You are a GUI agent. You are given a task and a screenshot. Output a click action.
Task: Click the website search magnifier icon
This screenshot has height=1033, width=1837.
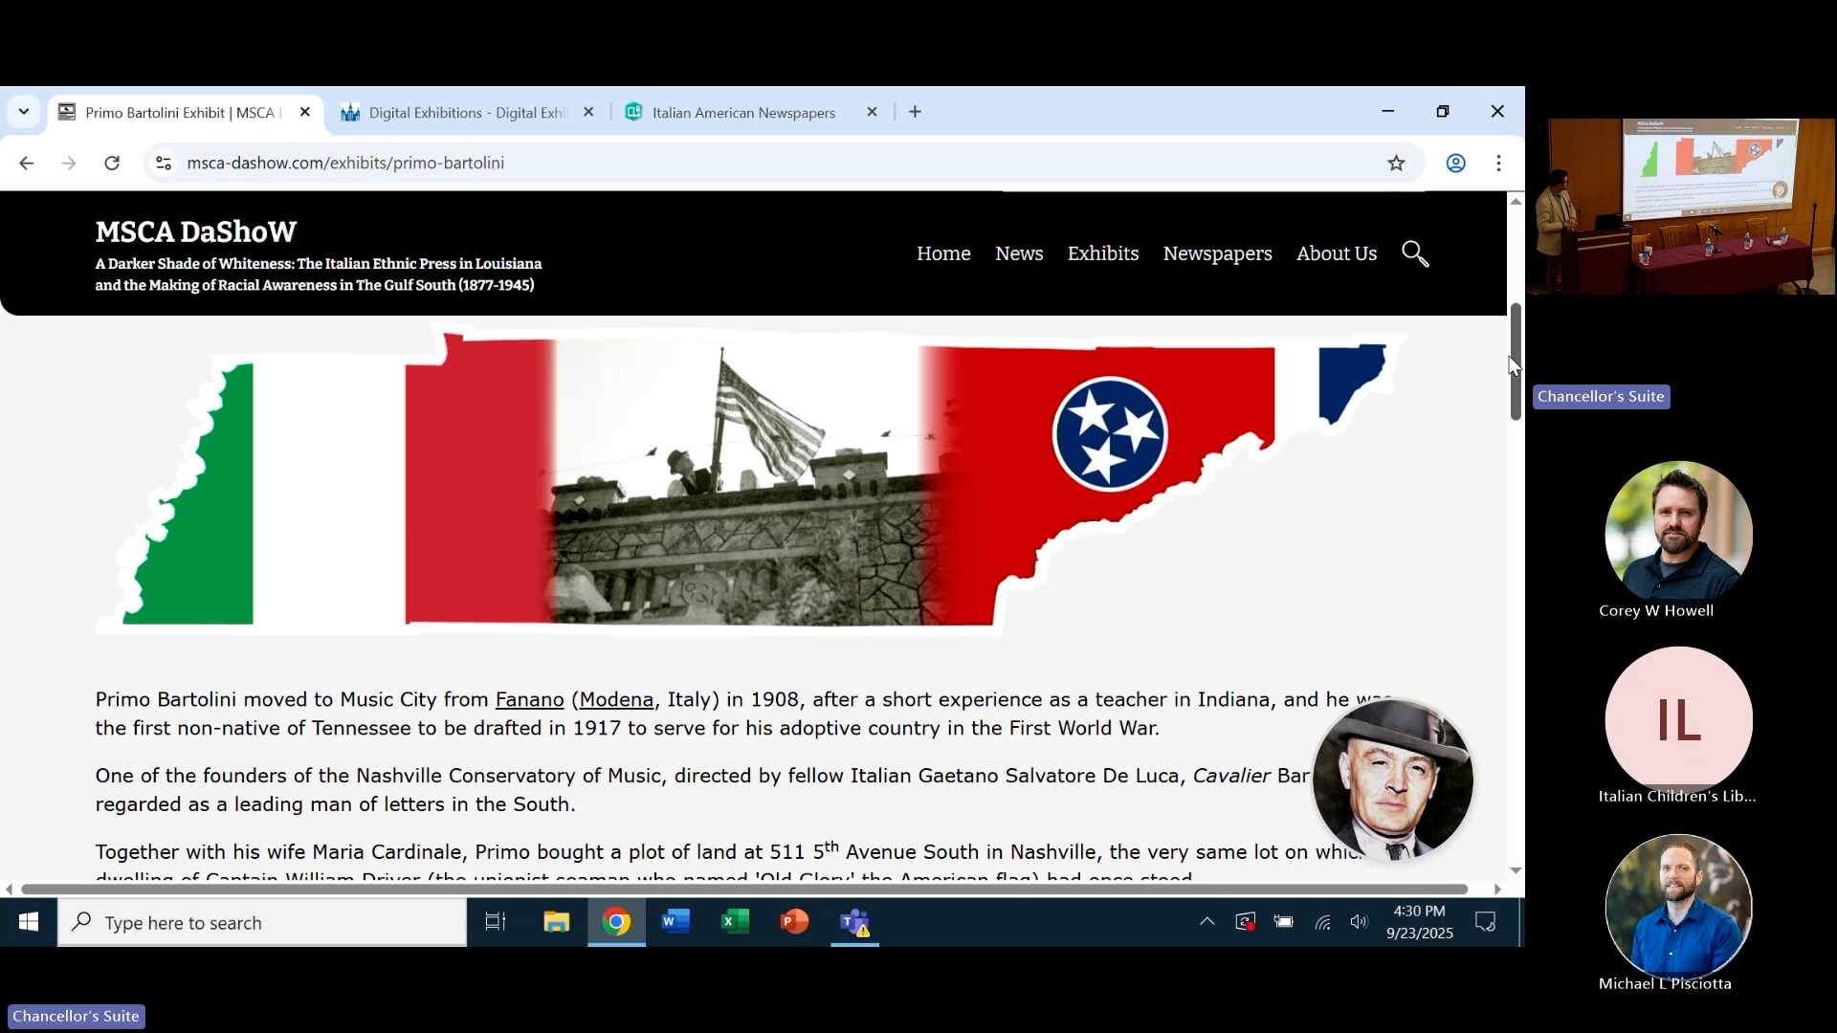click(1415, 253)
